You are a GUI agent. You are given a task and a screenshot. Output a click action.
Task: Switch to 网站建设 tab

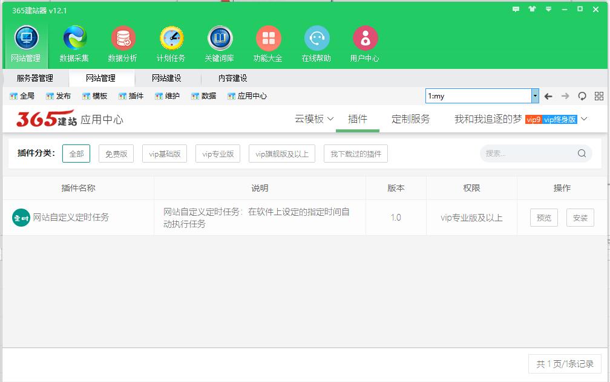tap(167, 78)
